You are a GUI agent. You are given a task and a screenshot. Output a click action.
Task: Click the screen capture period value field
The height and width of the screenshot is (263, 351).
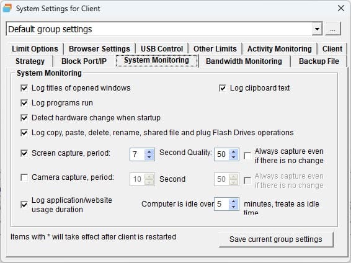(138, 154)
